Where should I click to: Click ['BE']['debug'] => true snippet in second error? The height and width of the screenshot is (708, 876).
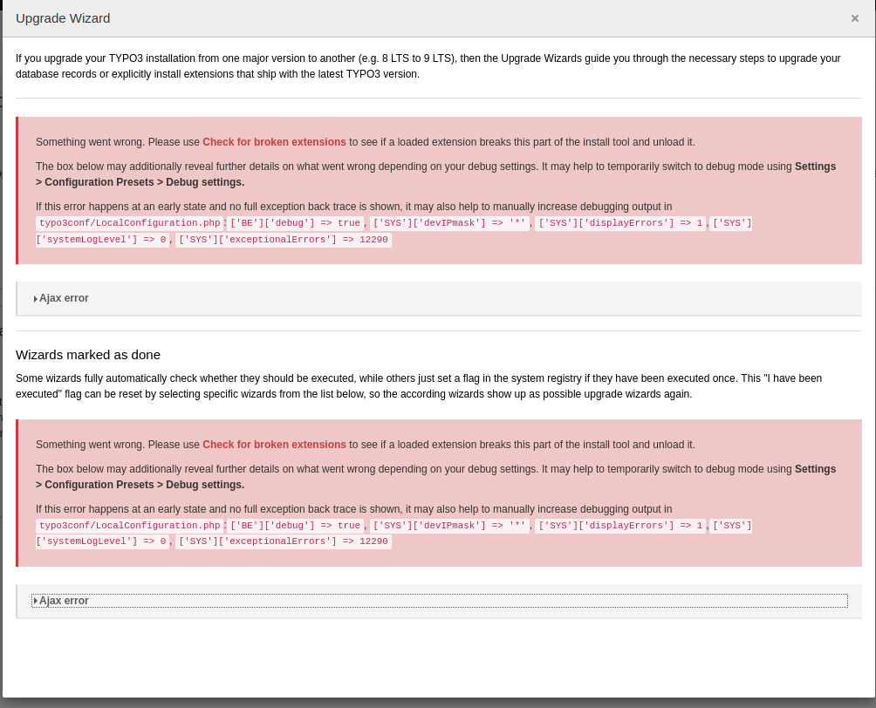click(x=295, y=526)
